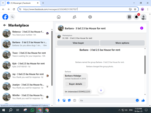Open the Facebook search magnifier
The image size is (151, 113).
point(12,17)
